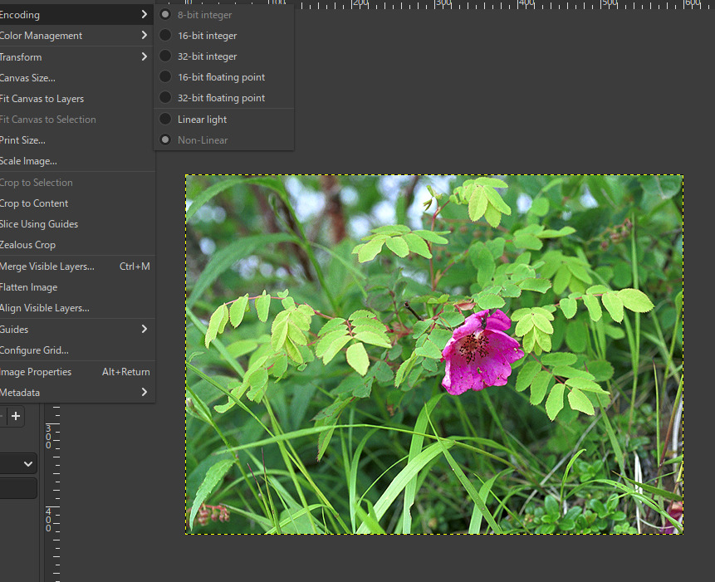The width and height of the screenshot is (715, 582).
Task: Choose Fit Canvas to Layers
Action: (x=42, y=99)
